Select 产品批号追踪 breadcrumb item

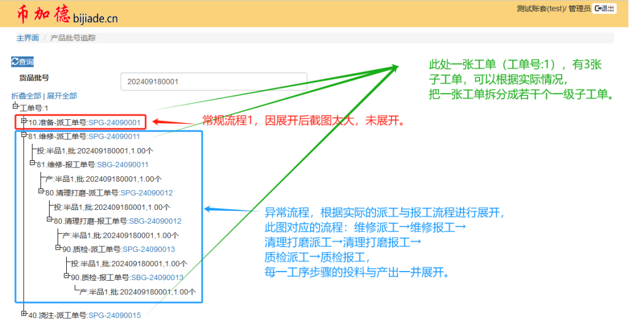(x=73, y=38)
